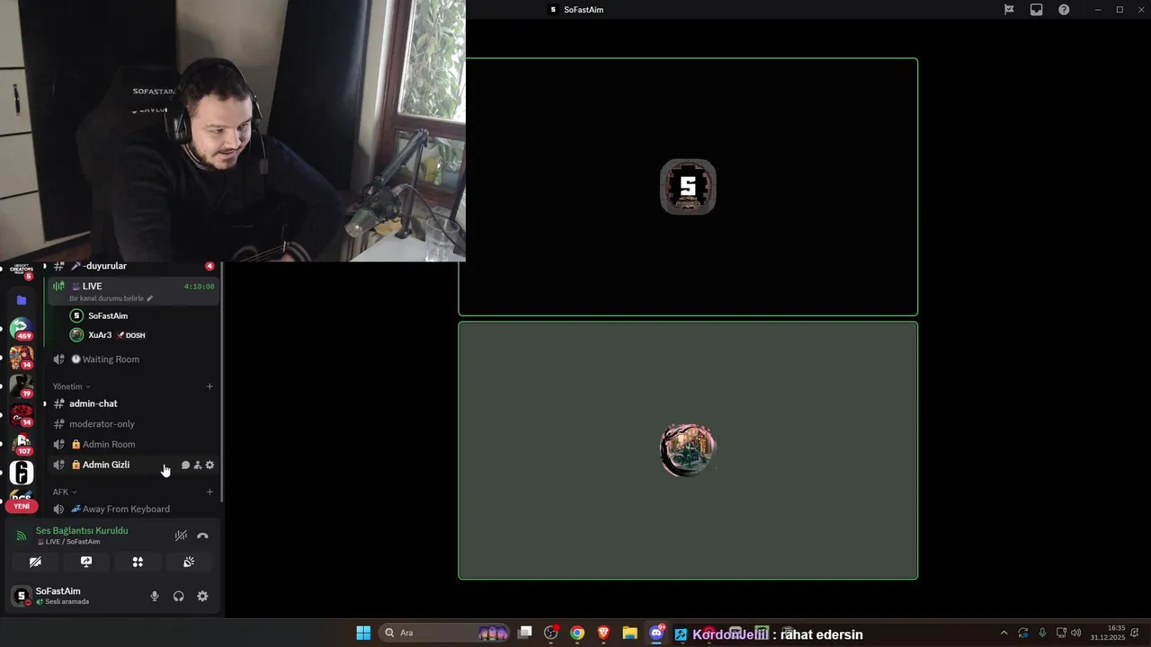
Task: Start an activity
Action: 138,562
